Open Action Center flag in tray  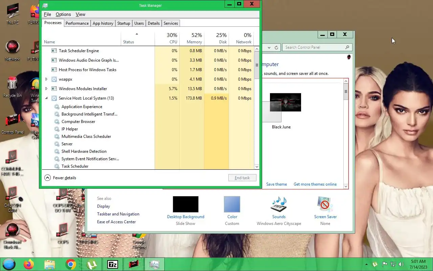pos(385,264)
